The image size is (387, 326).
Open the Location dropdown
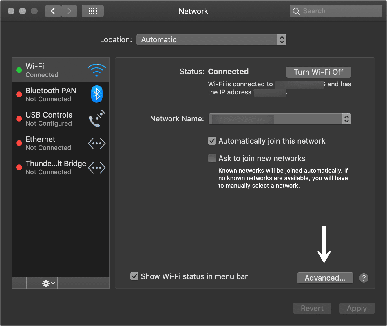[211, 40]
